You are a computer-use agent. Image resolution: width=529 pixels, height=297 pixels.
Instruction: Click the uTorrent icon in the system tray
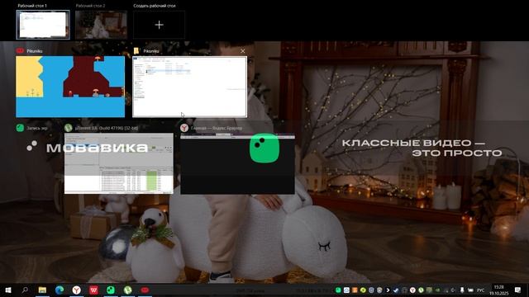[421, 290]
